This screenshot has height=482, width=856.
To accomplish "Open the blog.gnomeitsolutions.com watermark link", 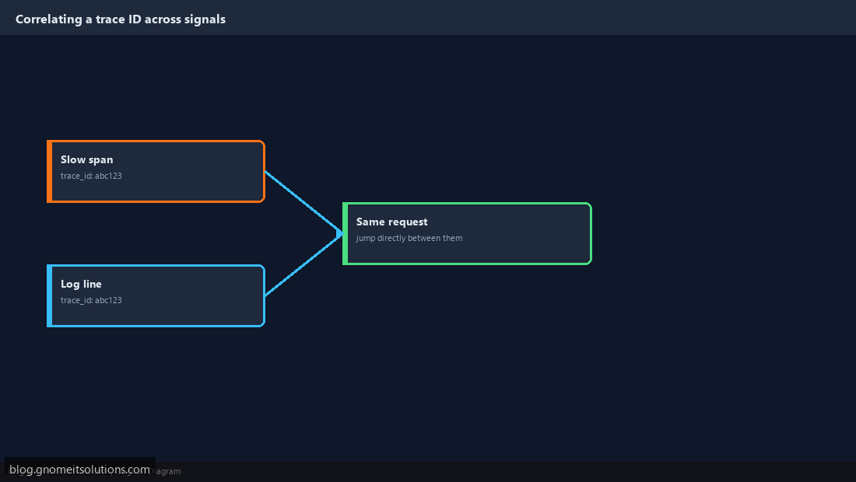I will 79,470.
